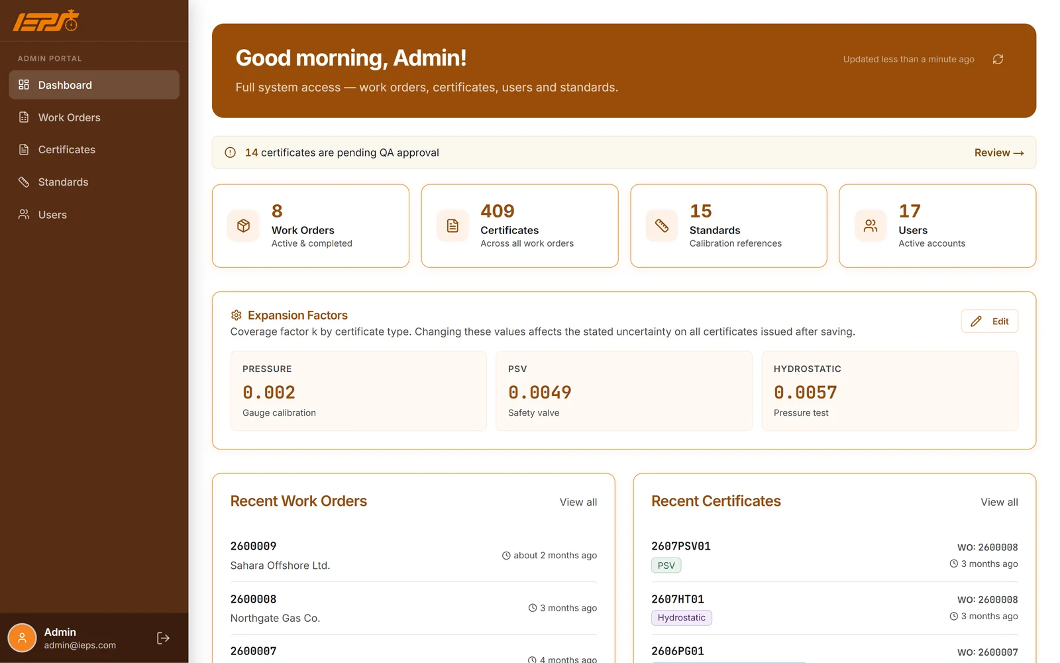Open certificate 2607HT01

(x=835, y=608)
